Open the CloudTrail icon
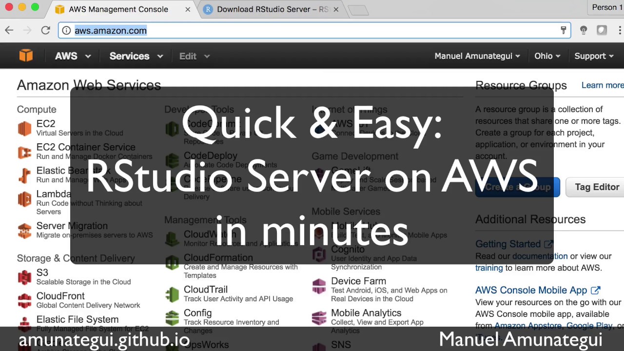This screenshot has width=624, height=351. pos(172,294)
